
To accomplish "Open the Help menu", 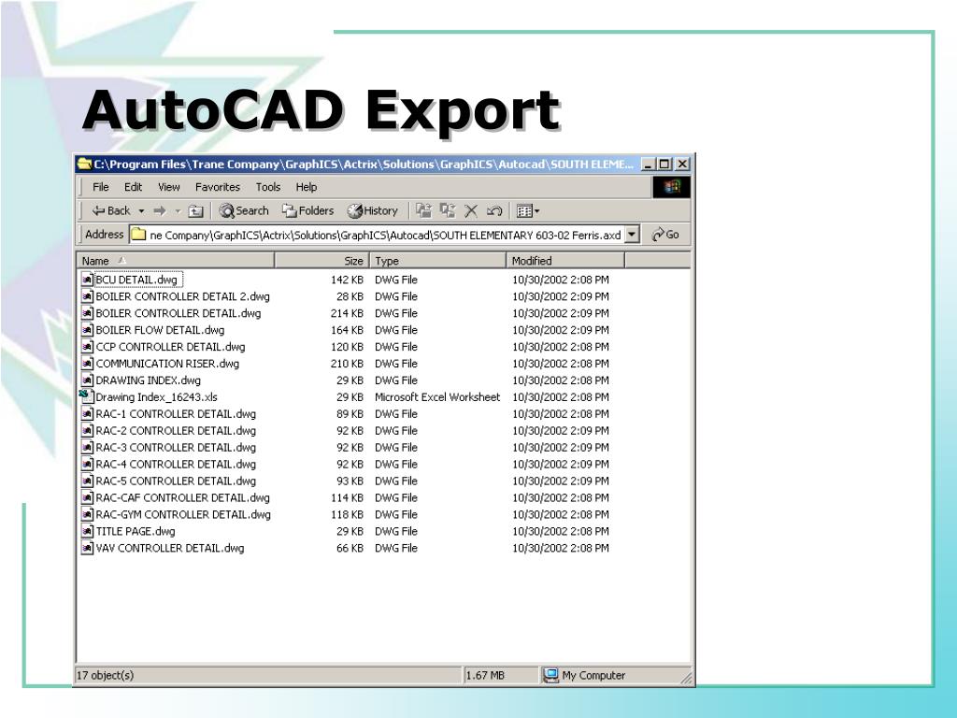I will coord(307,187).
